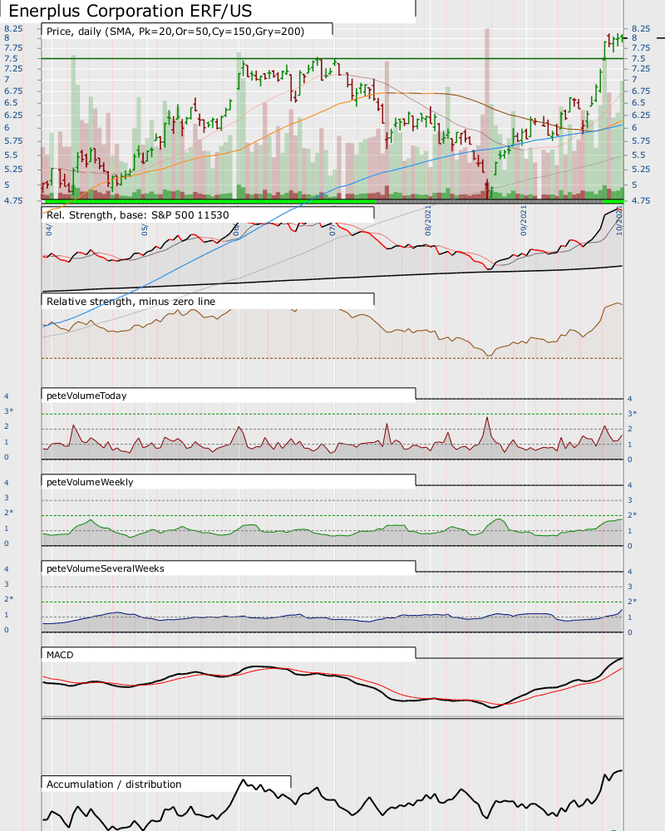Select the peteVolumeWeekly panel header
Screen dimensions: 665x831
90,482
